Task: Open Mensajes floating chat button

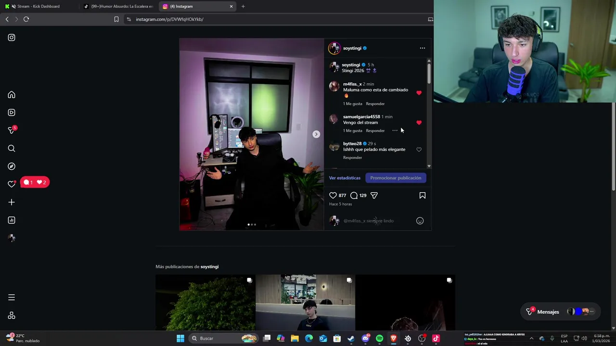Action: tap(561, 312)
